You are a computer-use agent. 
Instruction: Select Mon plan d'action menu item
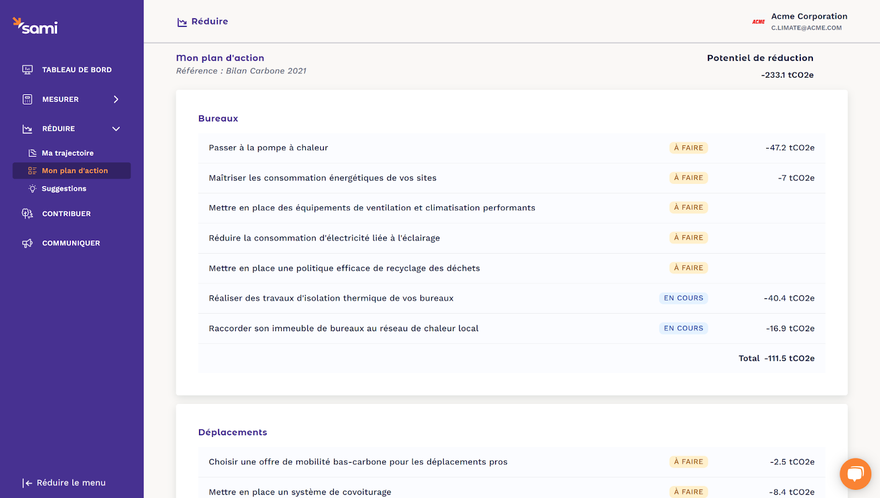[75, 171]
